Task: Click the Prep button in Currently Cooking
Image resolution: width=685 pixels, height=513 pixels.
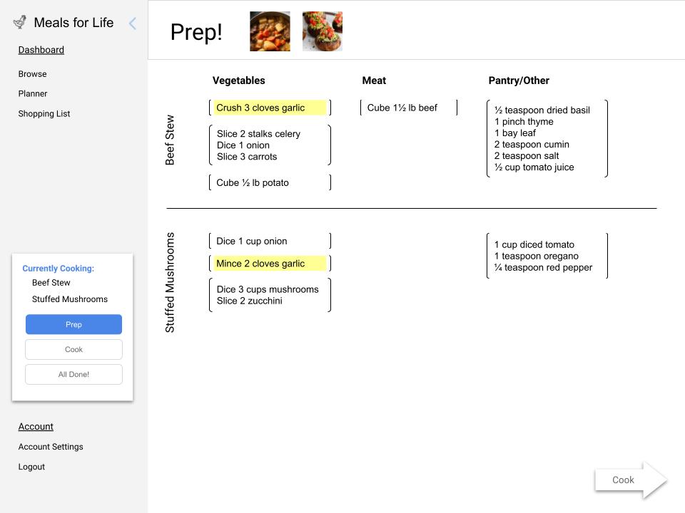Action: click(x=73, y=324)
